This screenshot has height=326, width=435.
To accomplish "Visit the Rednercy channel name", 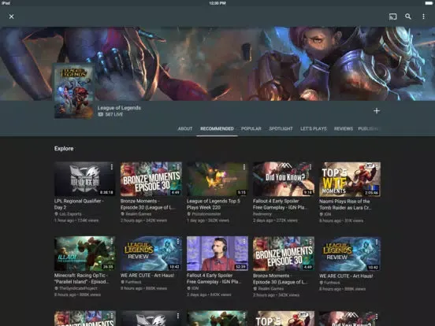I will [x=262, y=214].
